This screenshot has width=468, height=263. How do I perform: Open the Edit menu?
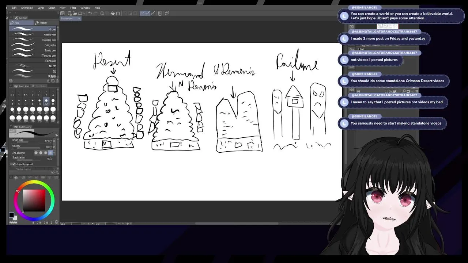(x=14, y=8)
